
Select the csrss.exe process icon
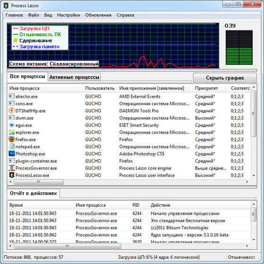(12, 103)
